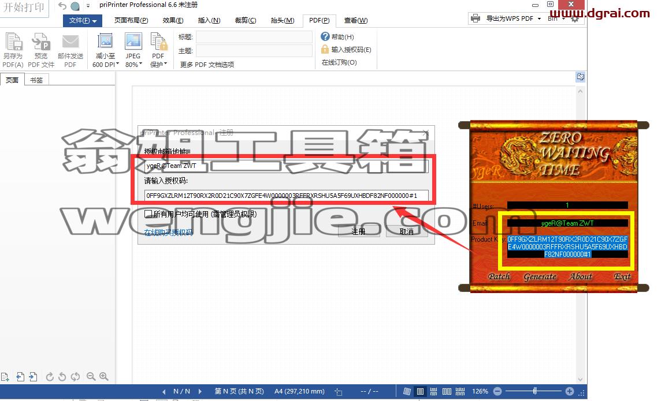Open Help from the PDF ribbon
The height and width of the screenshot is (401, 665).
click(337, 37)
